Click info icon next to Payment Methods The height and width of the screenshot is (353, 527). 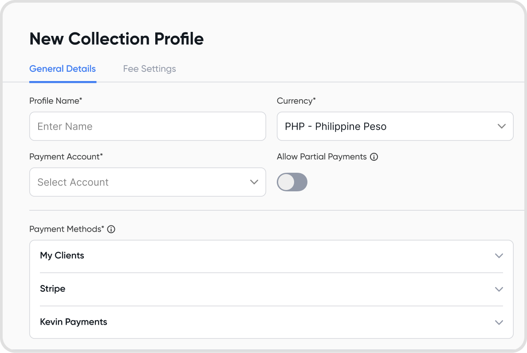click(111, 229)
